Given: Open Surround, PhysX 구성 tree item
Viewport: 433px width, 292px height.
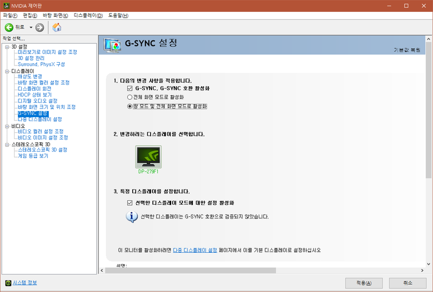Looking at the screenshot, I should tap(41, 64).
